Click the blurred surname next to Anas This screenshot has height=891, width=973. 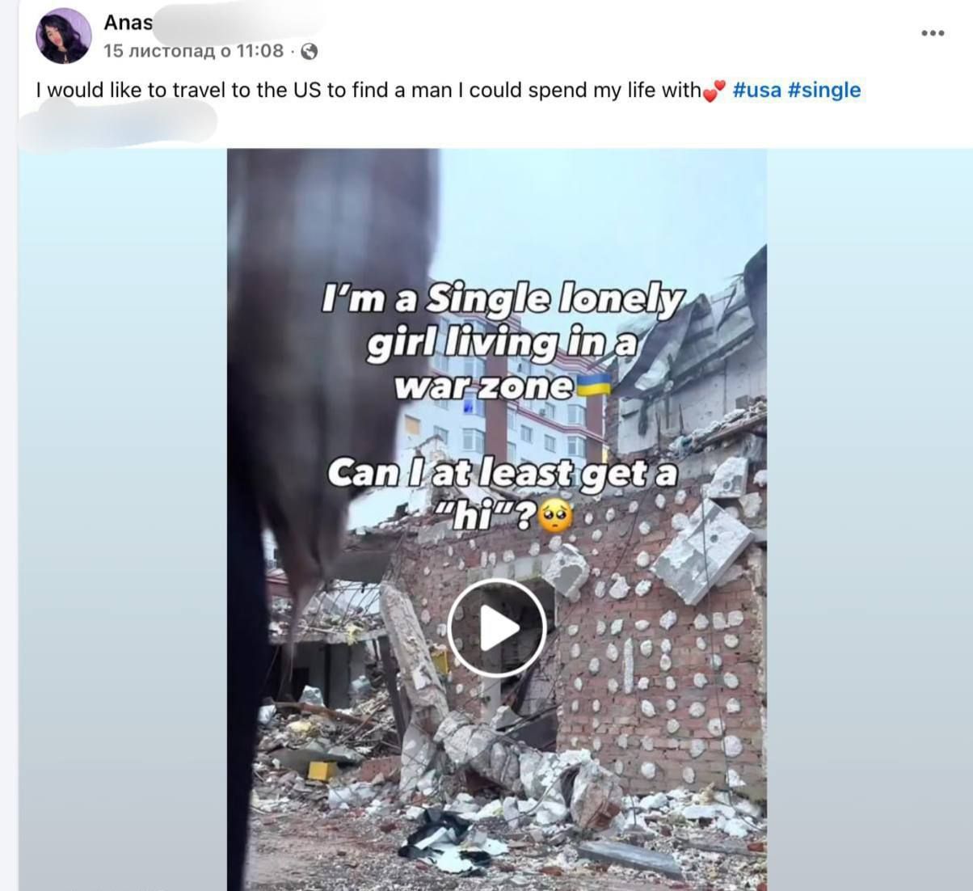click(x=238, y=23)
